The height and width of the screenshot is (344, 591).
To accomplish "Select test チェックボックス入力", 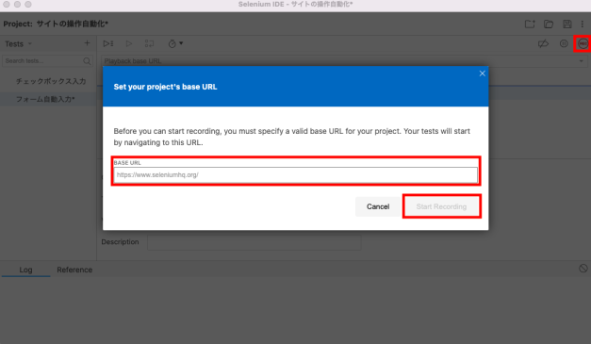I will (51, 81).
